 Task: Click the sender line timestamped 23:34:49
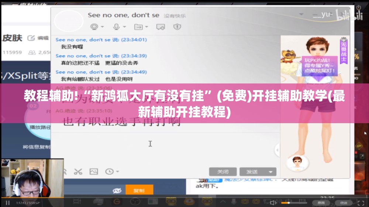pyautogui.click(x=101, y=72)
